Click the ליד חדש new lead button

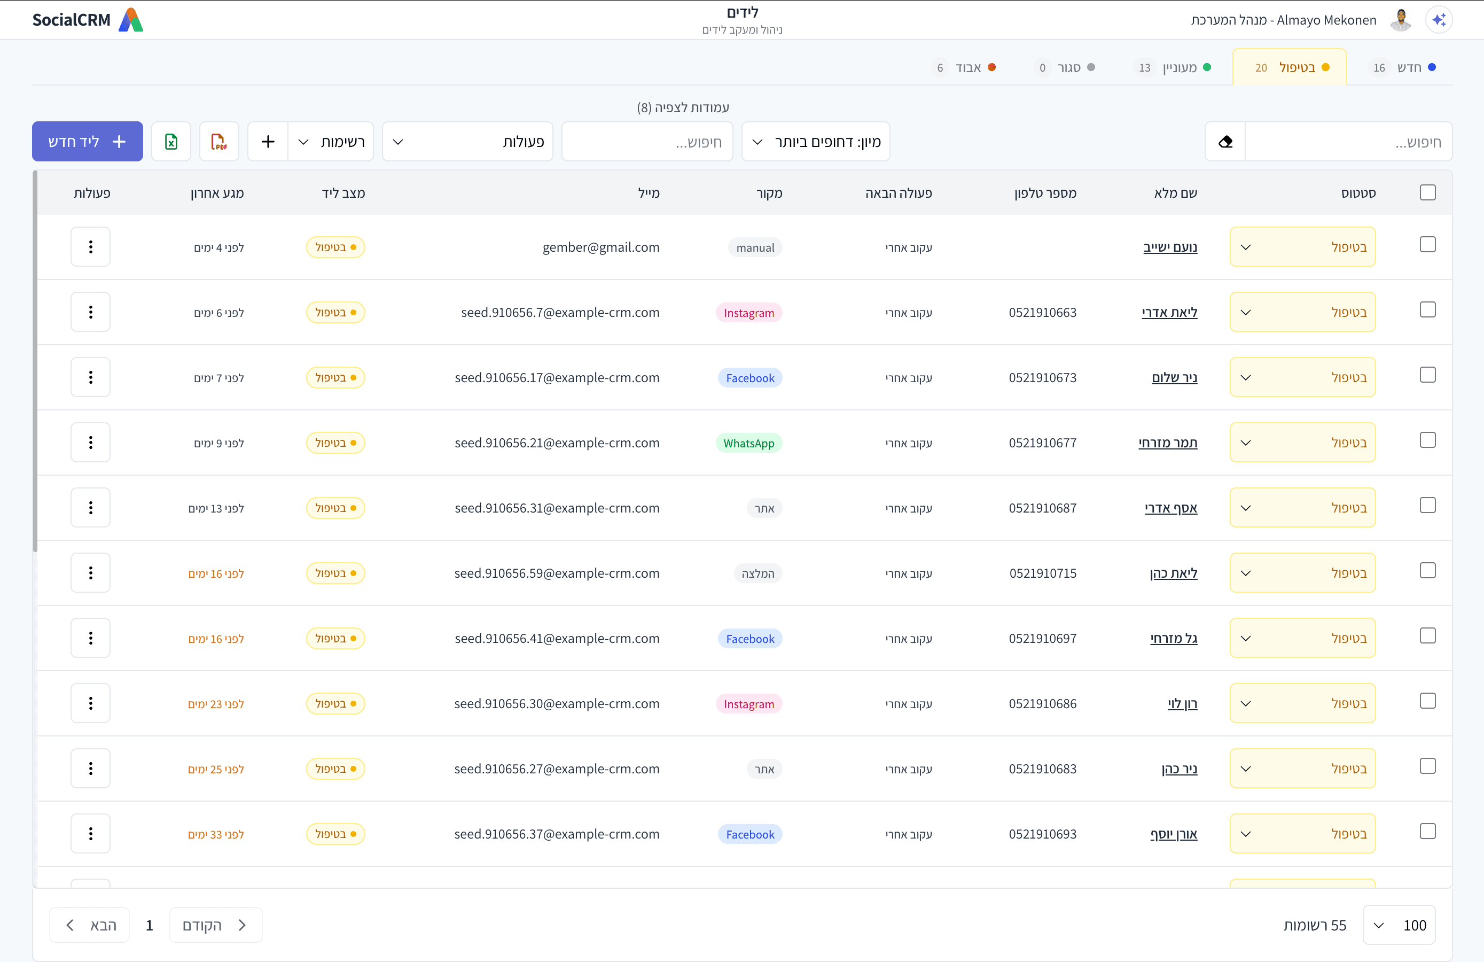point(87,142)
